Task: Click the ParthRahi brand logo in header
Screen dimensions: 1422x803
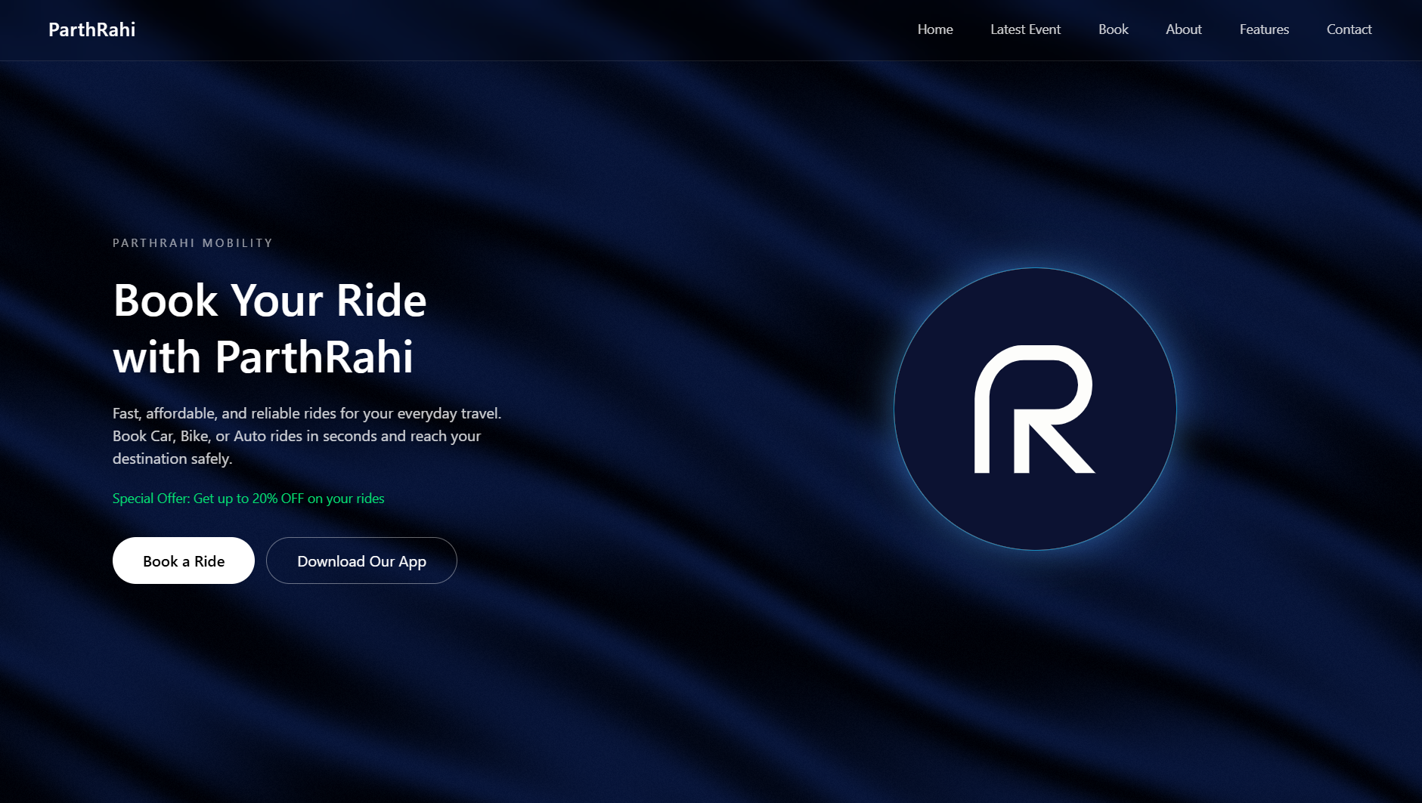Action: pos(91,29)
